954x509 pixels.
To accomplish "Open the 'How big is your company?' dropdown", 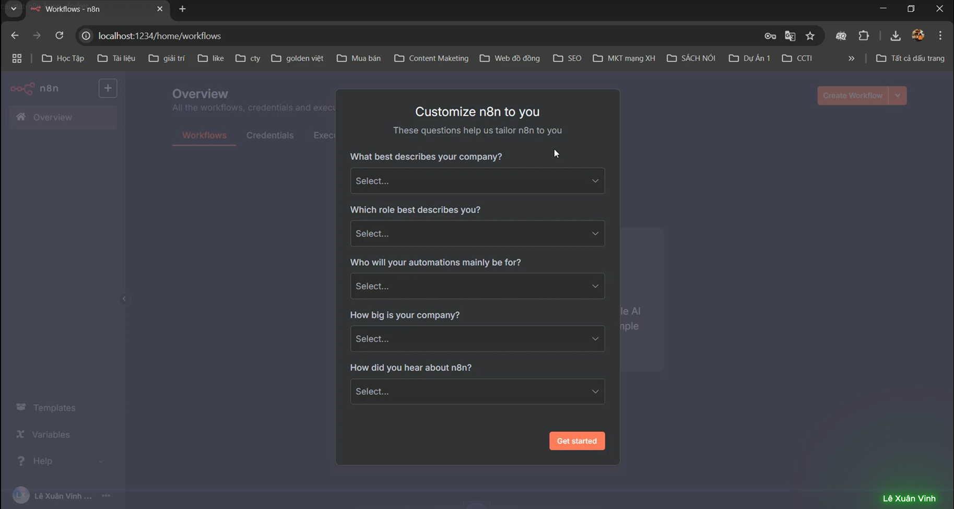I will pyautogui.click(x=477, y=339).
